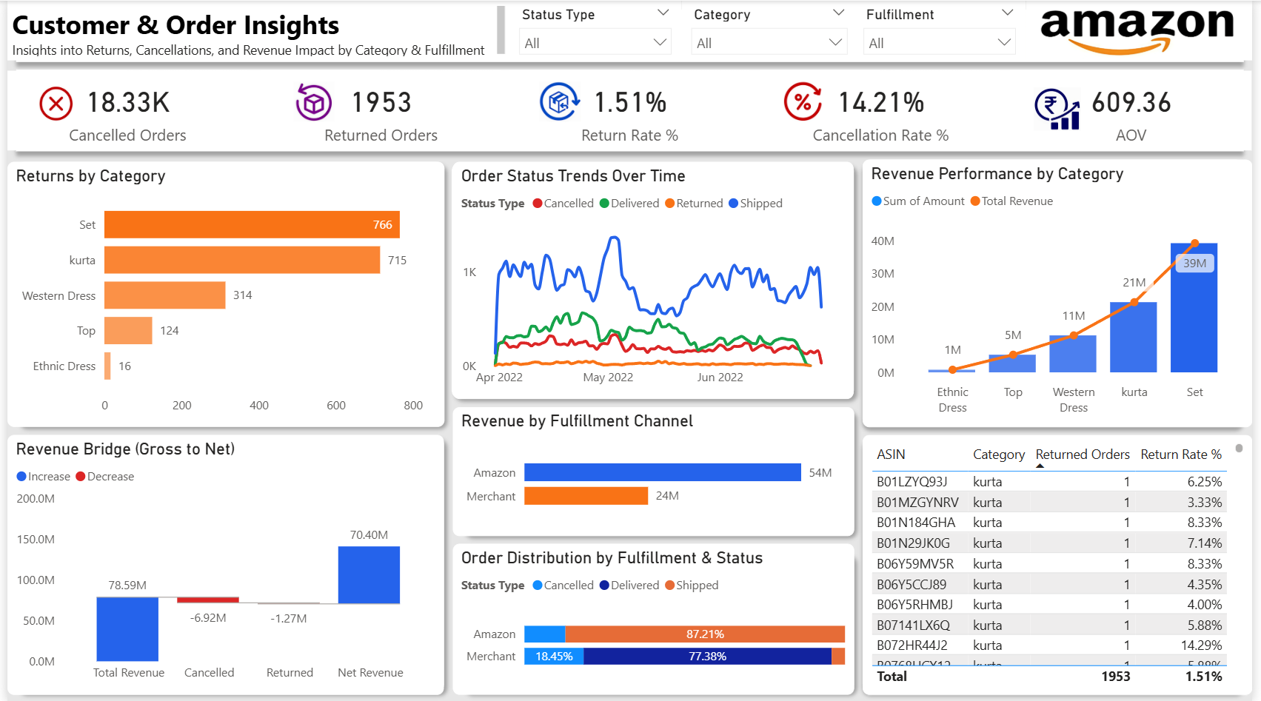Sort table by Category column header

pyautogui.click(x=999, y=455)
